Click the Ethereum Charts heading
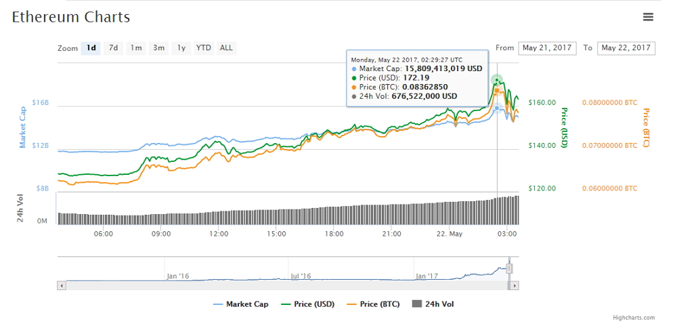The width and height of the screenshot is (677, 330). point(71,17)
